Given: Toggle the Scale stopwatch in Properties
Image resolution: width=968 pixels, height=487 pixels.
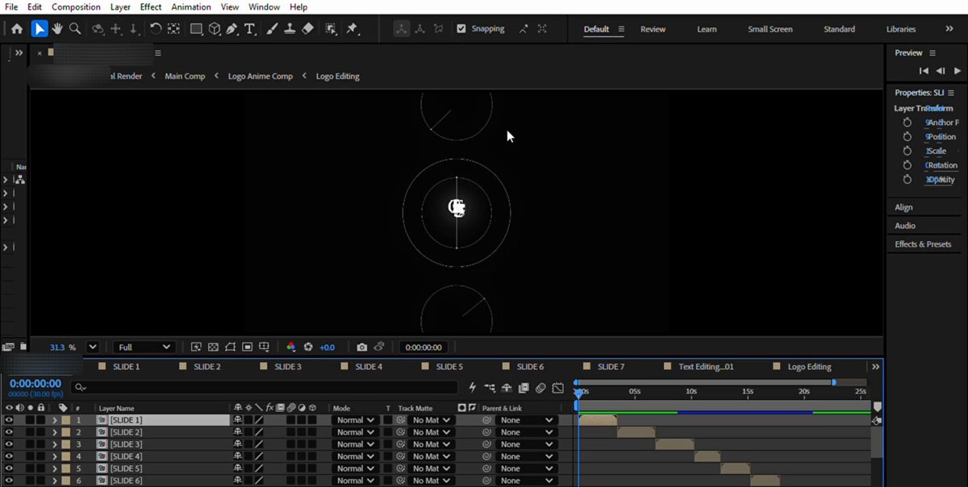Looking at the screenshot, I should (907, 152).
